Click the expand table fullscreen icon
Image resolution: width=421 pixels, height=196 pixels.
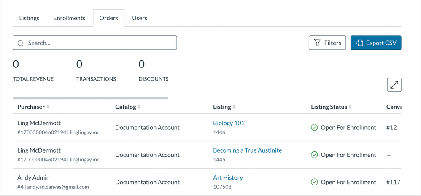tap(394, 85)
